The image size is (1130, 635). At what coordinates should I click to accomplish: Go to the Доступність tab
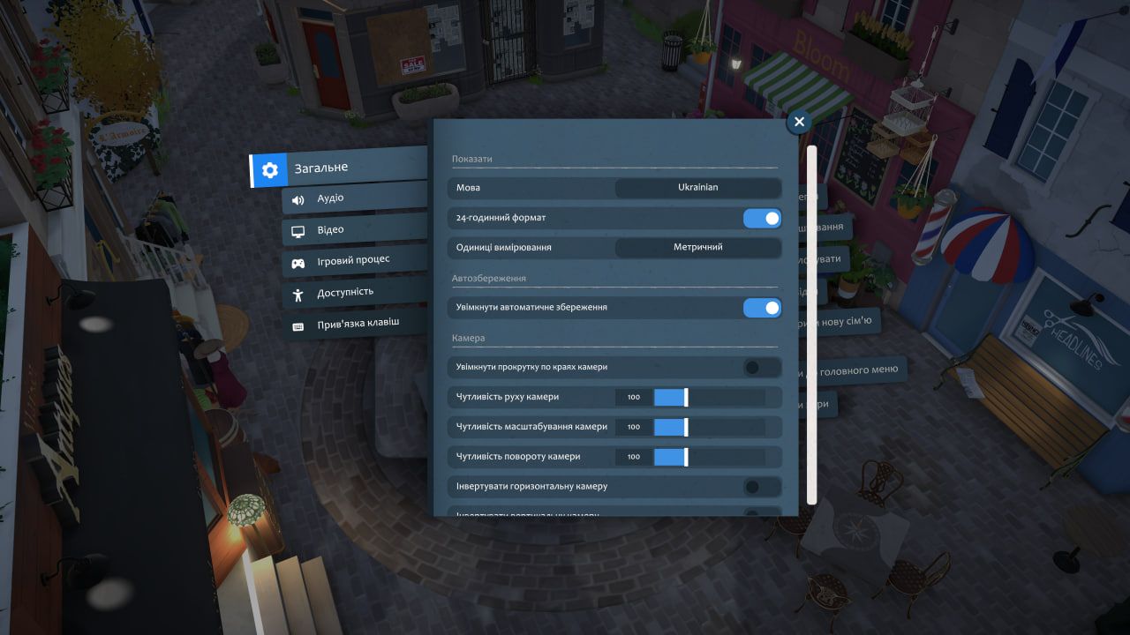coord(355,293)
